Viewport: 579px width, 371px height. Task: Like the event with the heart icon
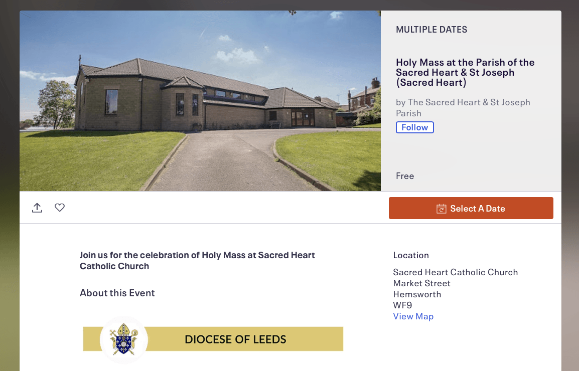60,208
